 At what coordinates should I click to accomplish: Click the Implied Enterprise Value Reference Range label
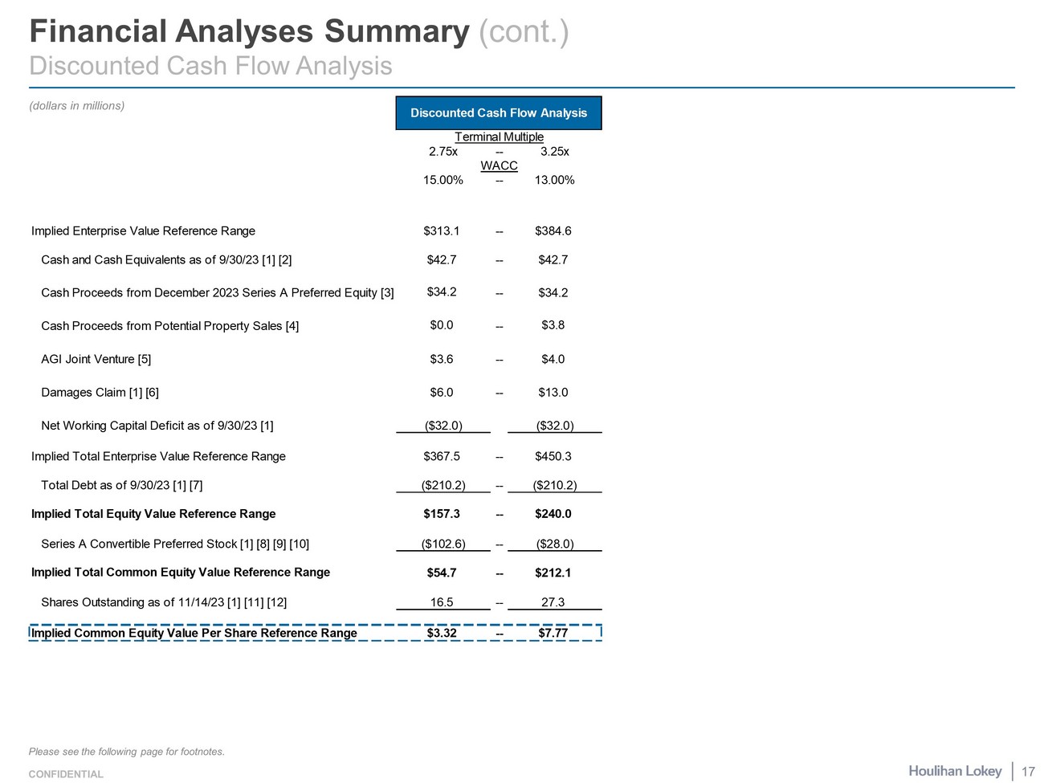(143, 231)
